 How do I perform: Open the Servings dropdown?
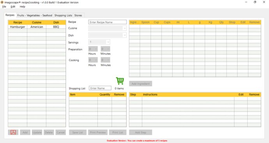(99, 42)
